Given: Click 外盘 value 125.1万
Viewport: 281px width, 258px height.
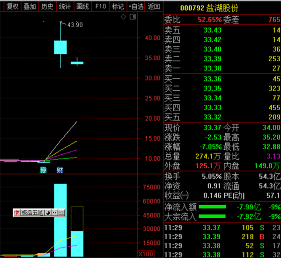Looking at the screenshot, I should click(x=208, y=166).
